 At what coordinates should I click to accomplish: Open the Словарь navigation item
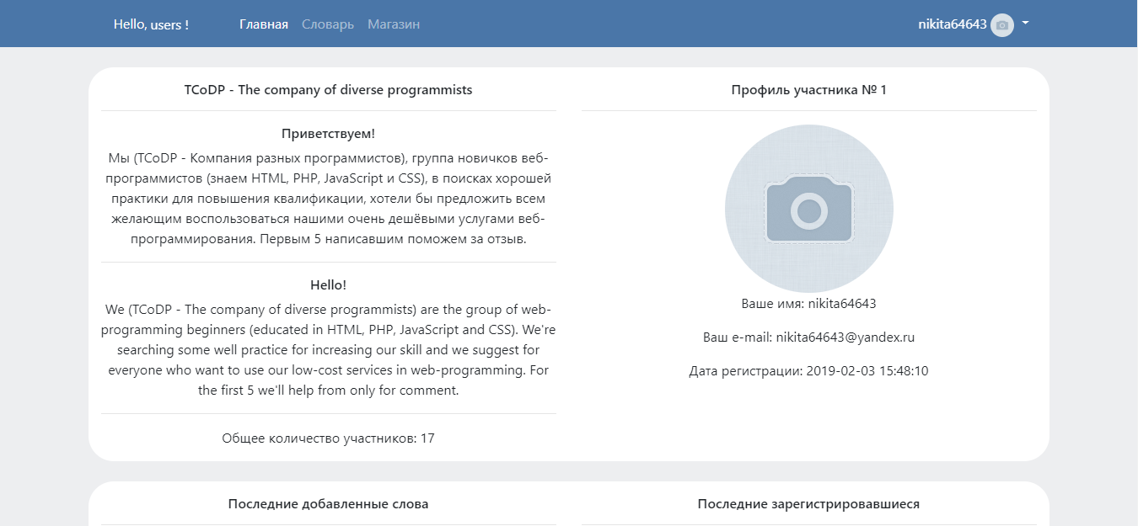(327, 24)
